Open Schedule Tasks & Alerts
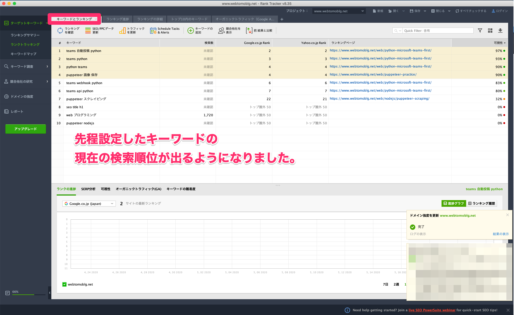The width and height of the screenshot is (514, 315). pos(165,31)
